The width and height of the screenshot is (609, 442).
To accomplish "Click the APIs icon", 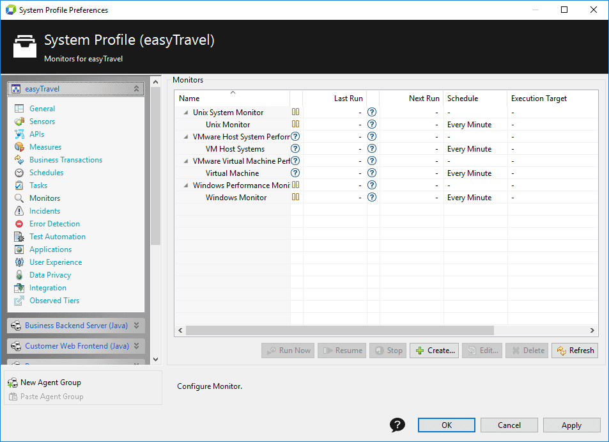I will pos(19,134).
